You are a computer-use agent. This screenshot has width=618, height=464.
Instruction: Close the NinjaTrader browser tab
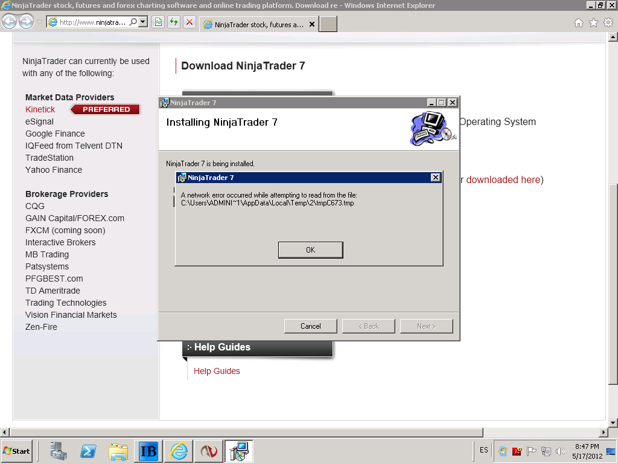click(312, 24)
